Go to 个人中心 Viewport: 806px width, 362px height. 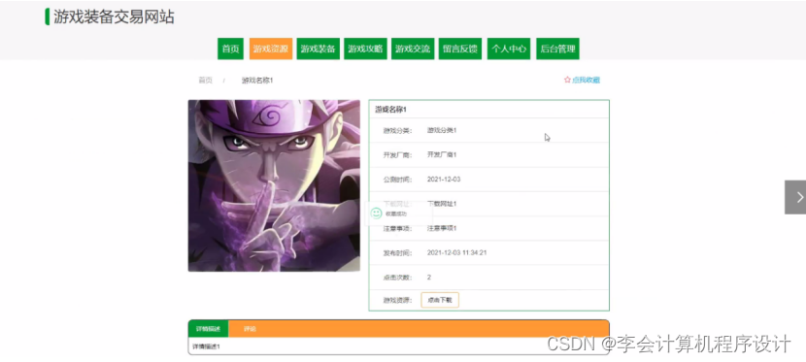click(509, 49)
